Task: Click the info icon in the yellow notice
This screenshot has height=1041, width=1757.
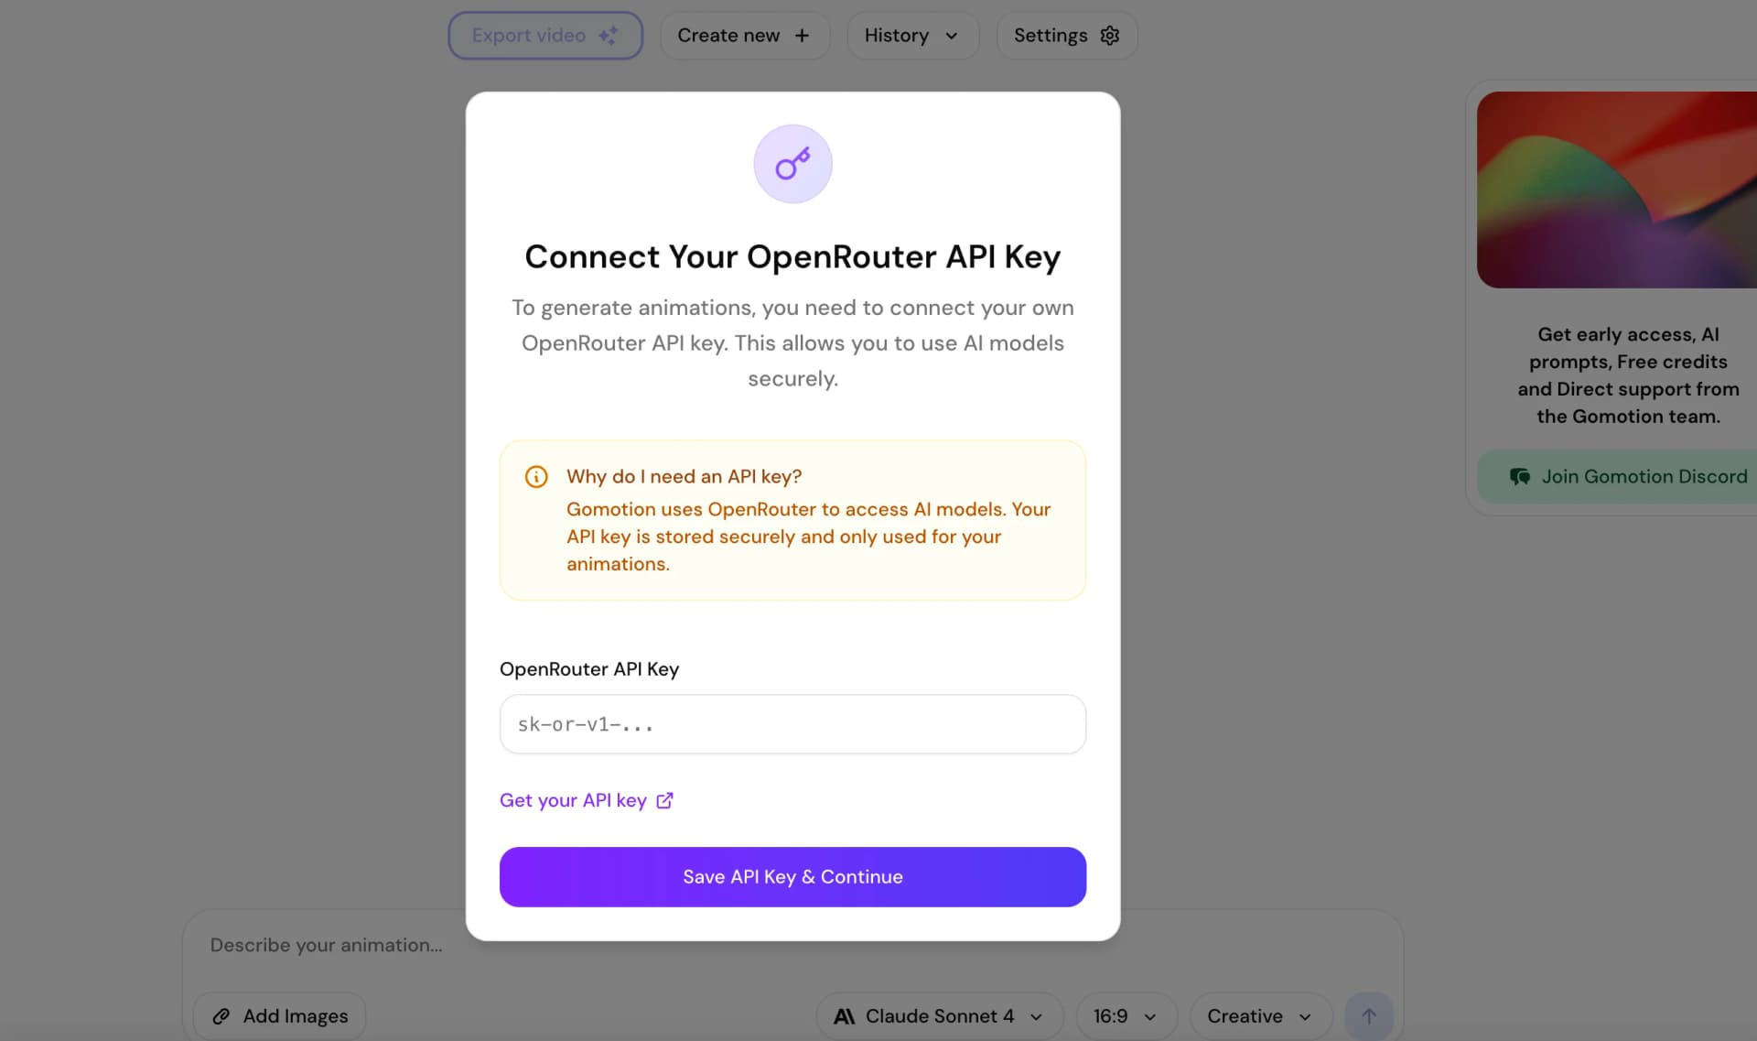Action: (x=536, y=476)
